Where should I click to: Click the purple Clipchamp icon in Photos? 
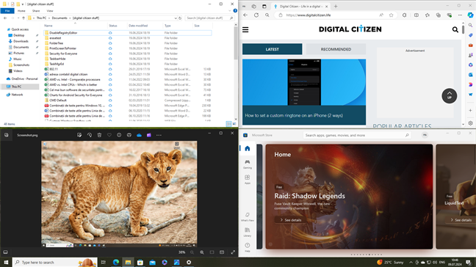(x=149, y=135)
